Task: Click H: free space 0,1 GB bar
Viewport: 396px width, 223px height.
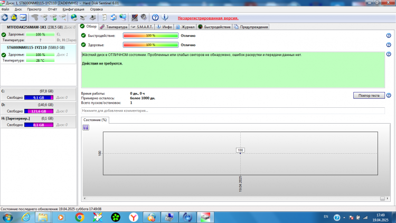Action: [39, 125]
